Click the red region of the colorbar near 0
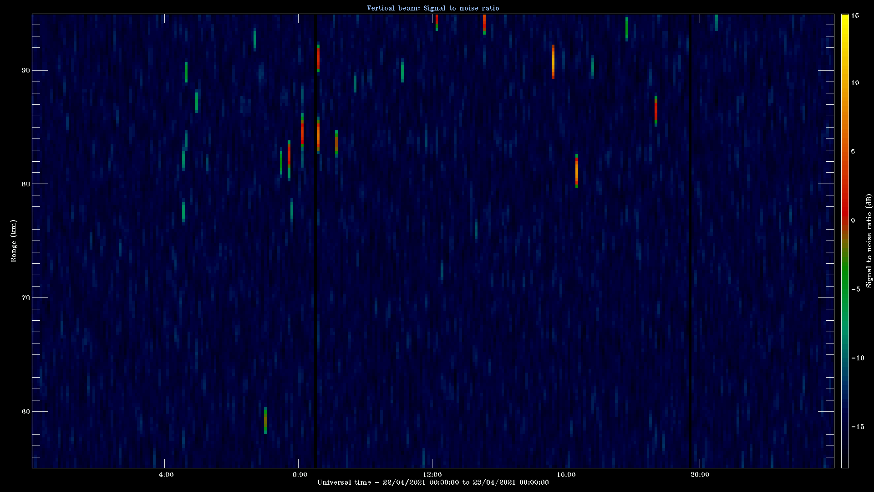This screenshot has height=492, width=874. pyautogui.click(x=845, y=215)
